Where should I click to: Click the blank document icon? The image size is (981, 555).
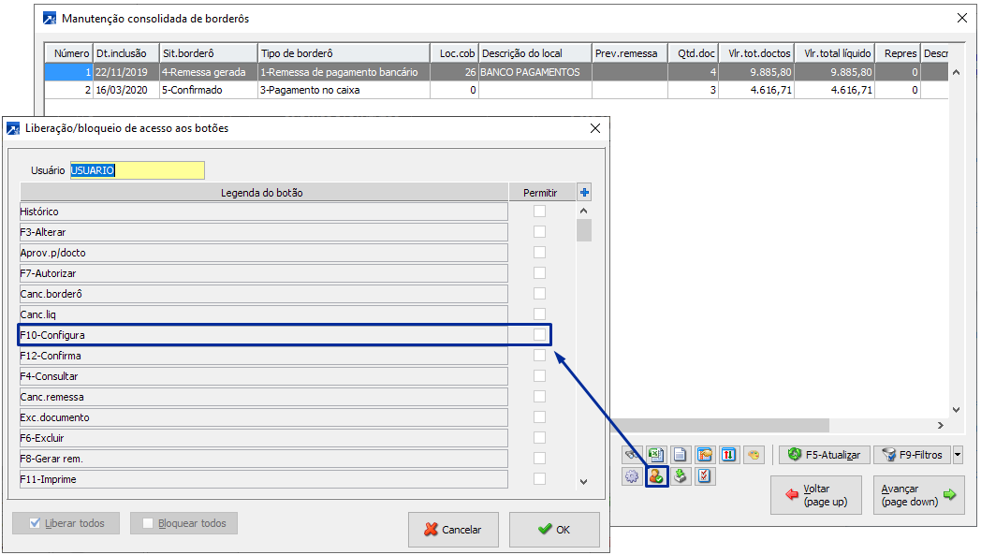(x=681, y=455)
